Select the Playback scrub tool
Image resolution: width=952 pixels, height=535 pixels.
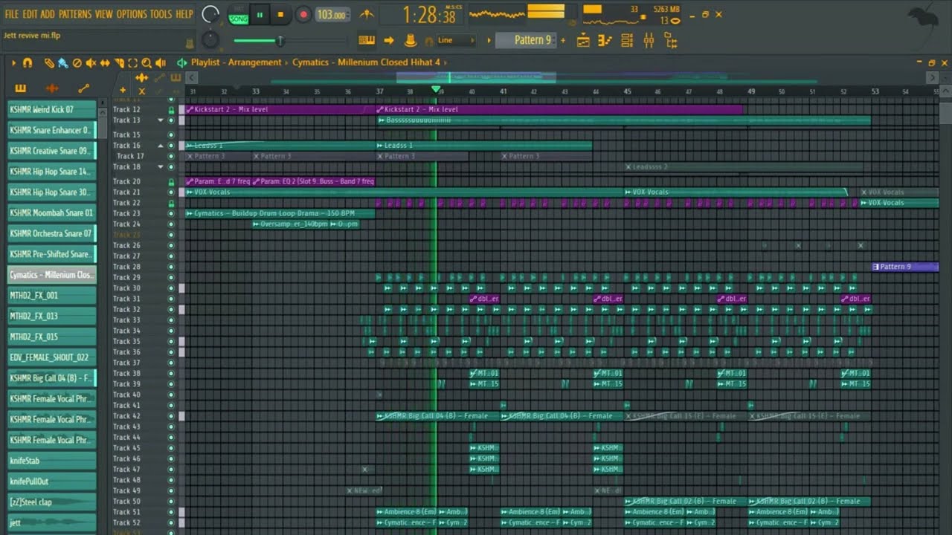tap(161, 63)
